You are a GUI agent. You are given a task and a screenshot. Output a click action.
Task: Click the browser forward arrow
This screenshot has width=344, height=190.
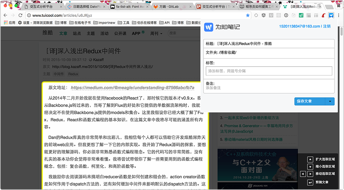pos(13,15)
